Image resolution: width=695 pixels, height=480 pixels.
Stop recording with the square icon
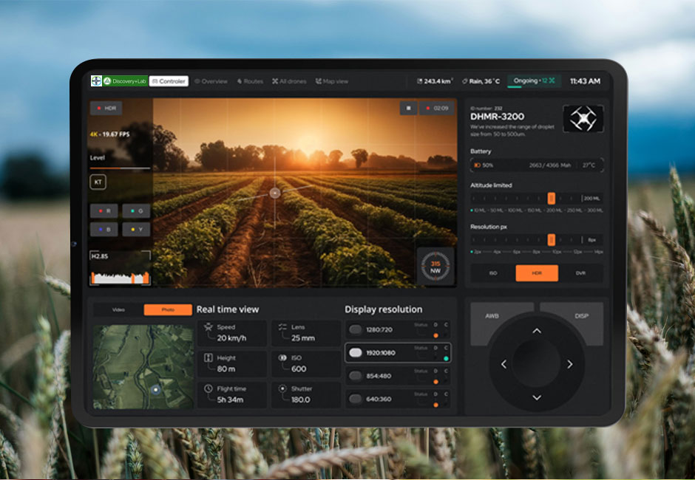[409, 108]
